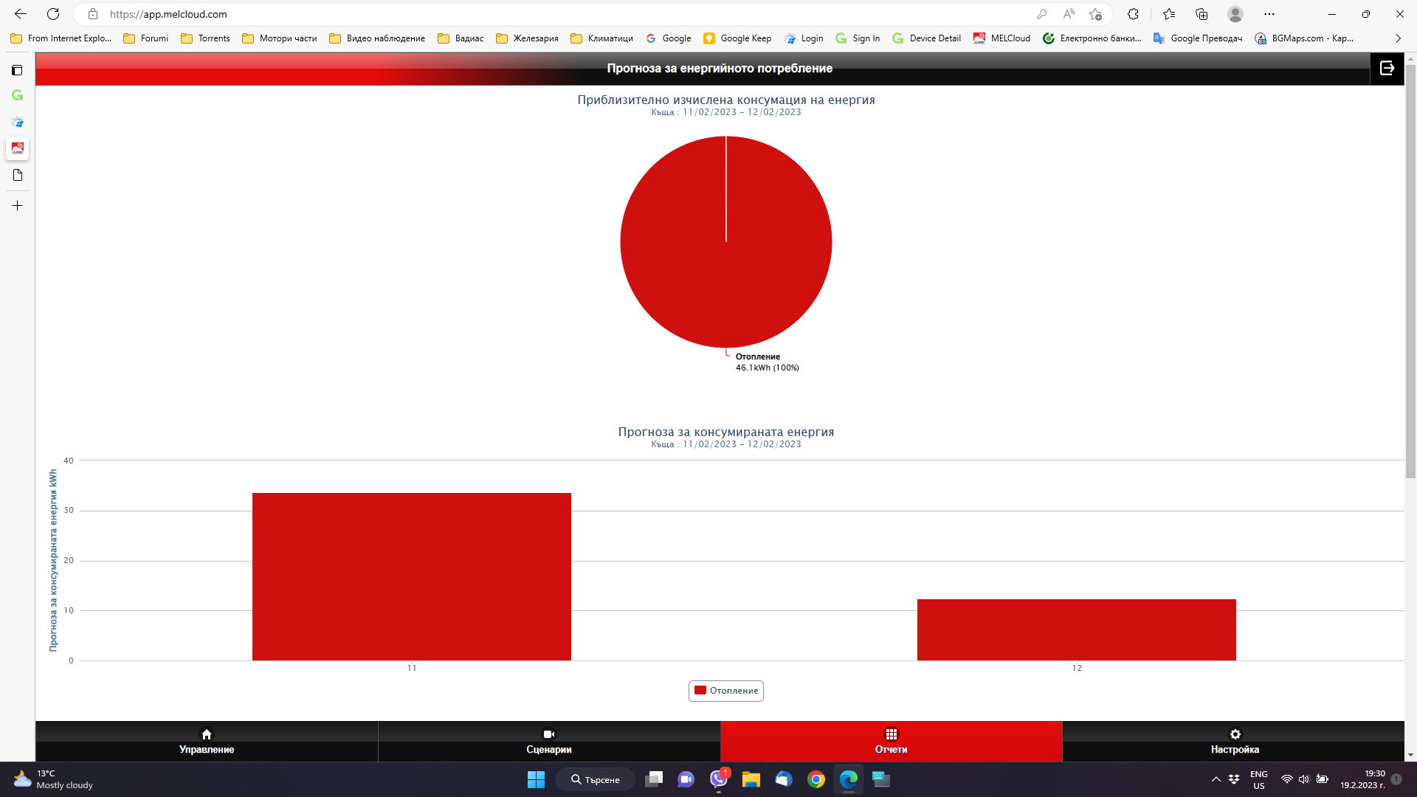Open Климатици bookmarks folder

601,38
